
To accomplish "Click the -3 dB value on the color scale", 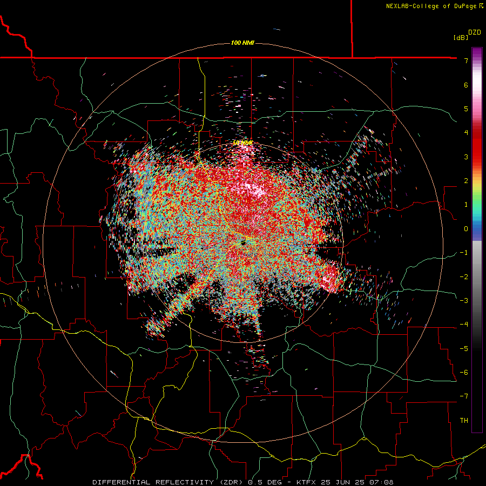I will click(x=464, y=301).
